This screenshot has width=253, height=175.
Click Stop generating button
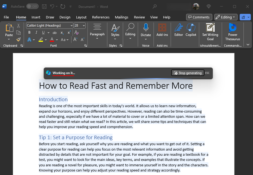(x=188, y=73)
